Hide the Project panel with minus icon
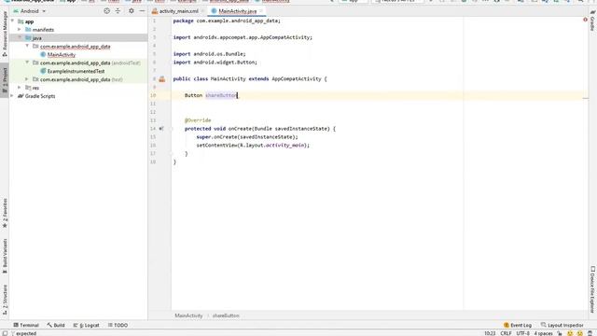 [x=142, y=11]
